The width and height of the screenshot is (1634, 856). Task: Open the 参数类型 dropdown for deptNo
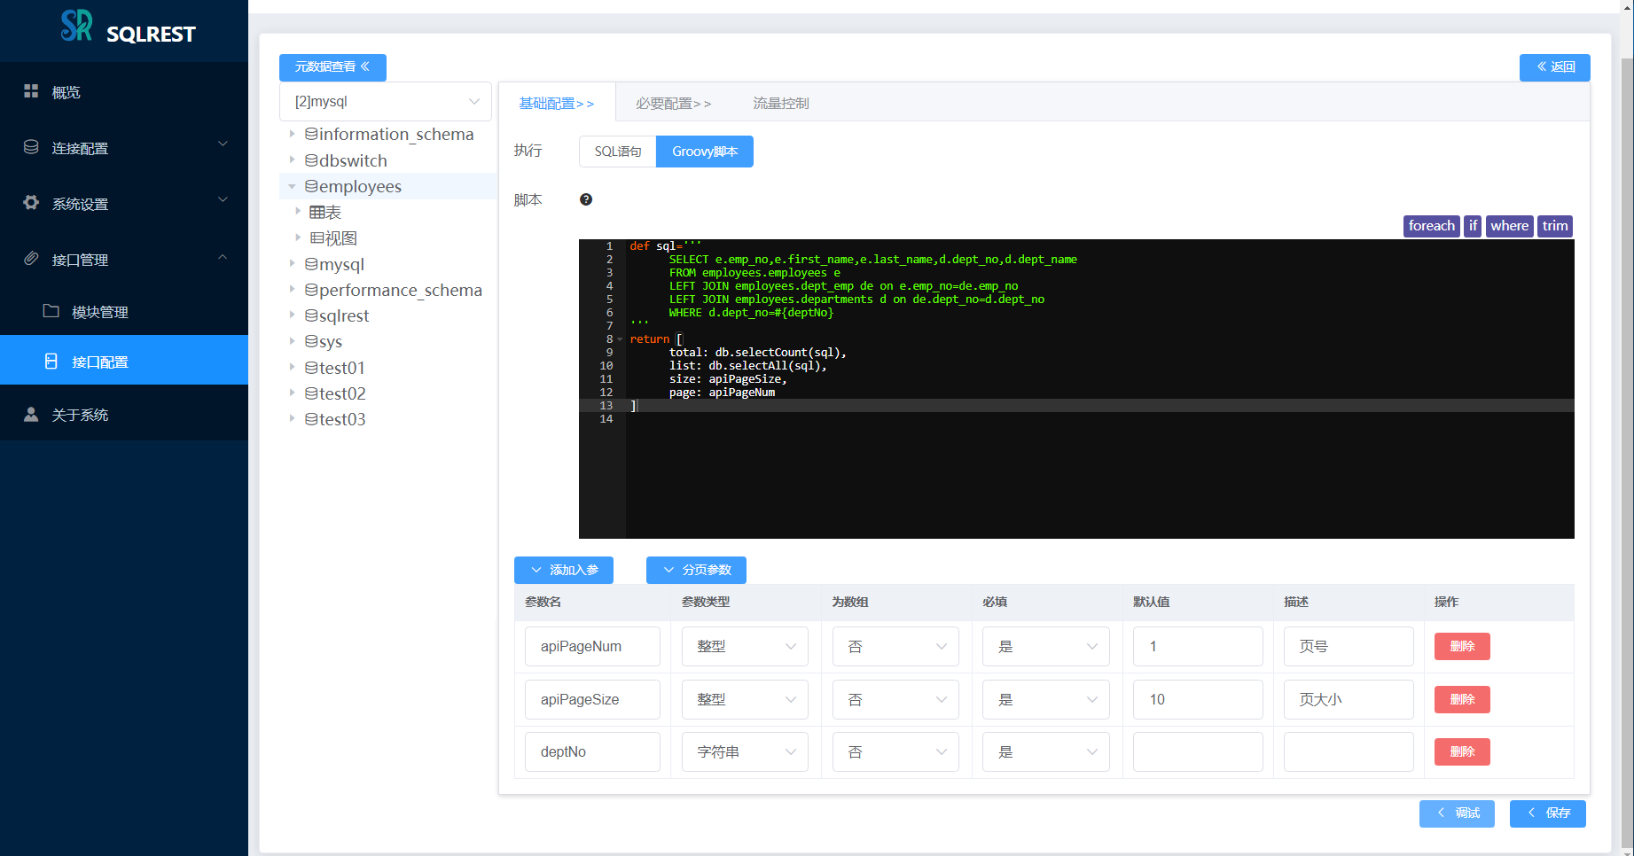(x=745, y=752)
